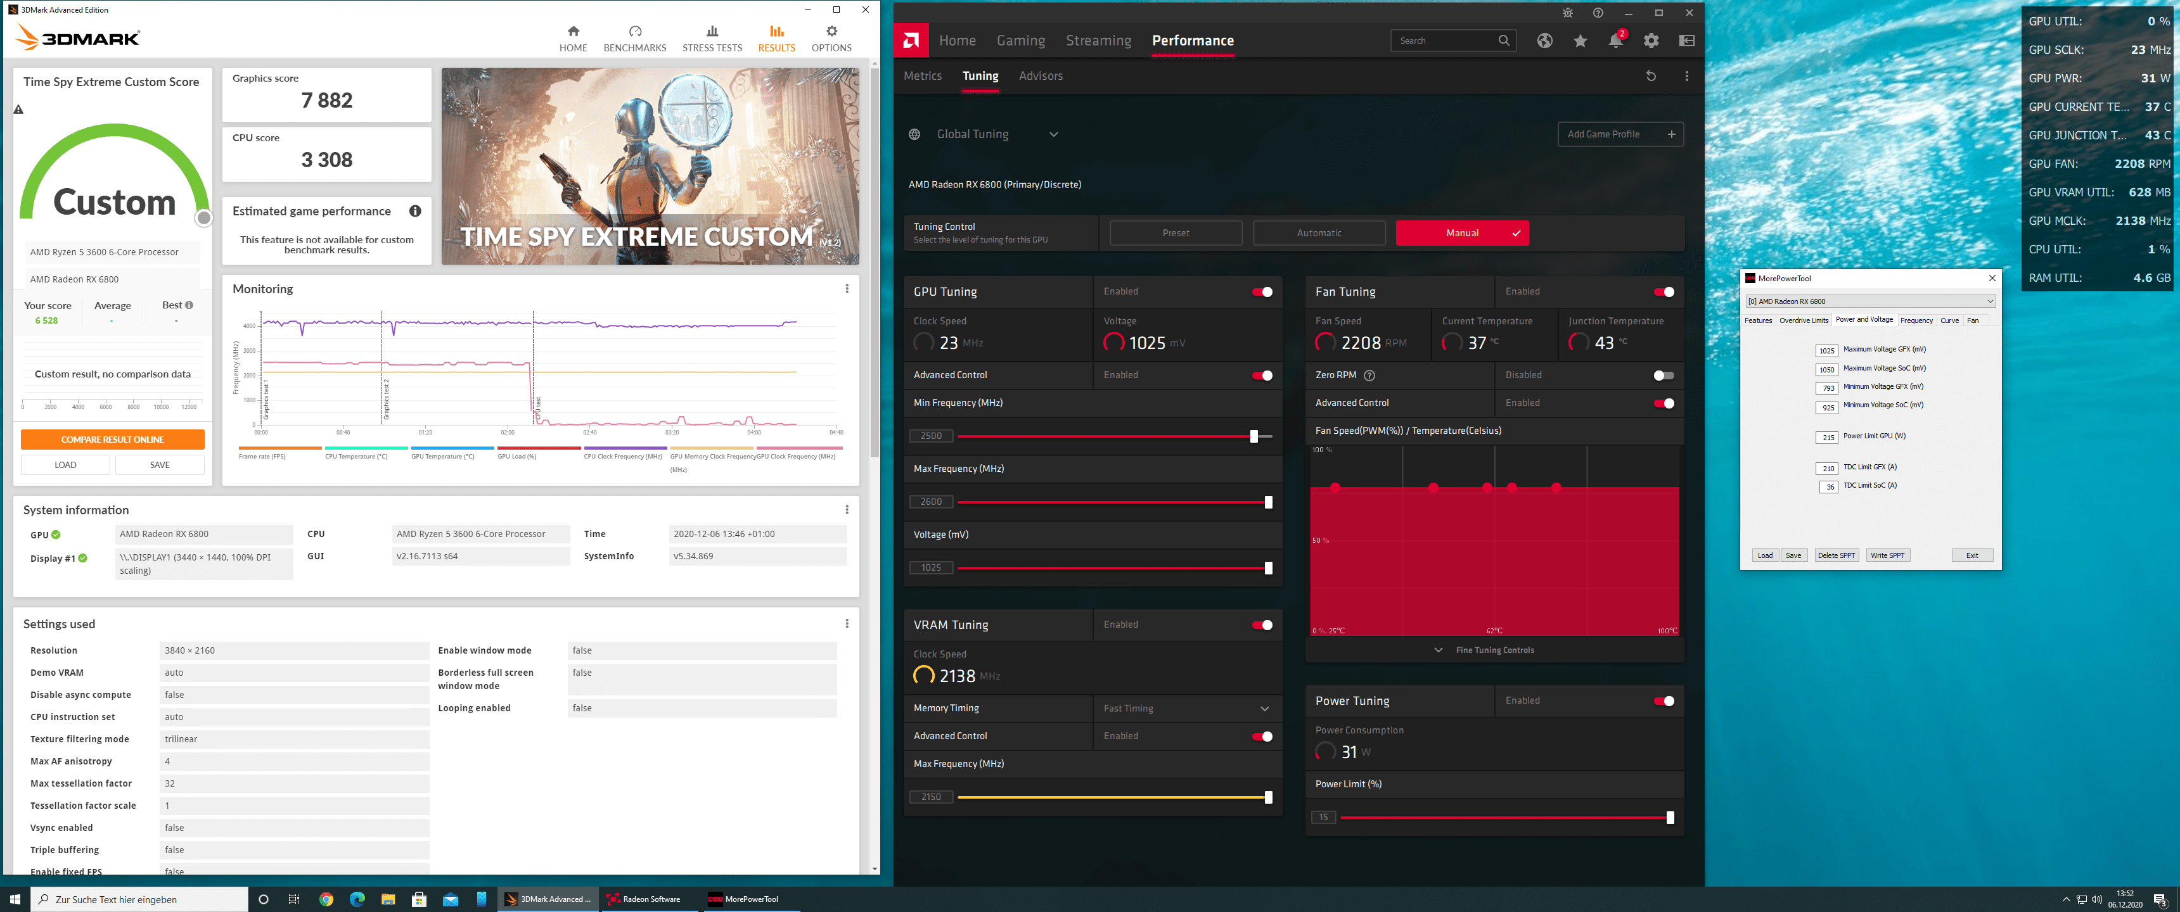Click the Load button in 3DMark

tap(65, 465)
